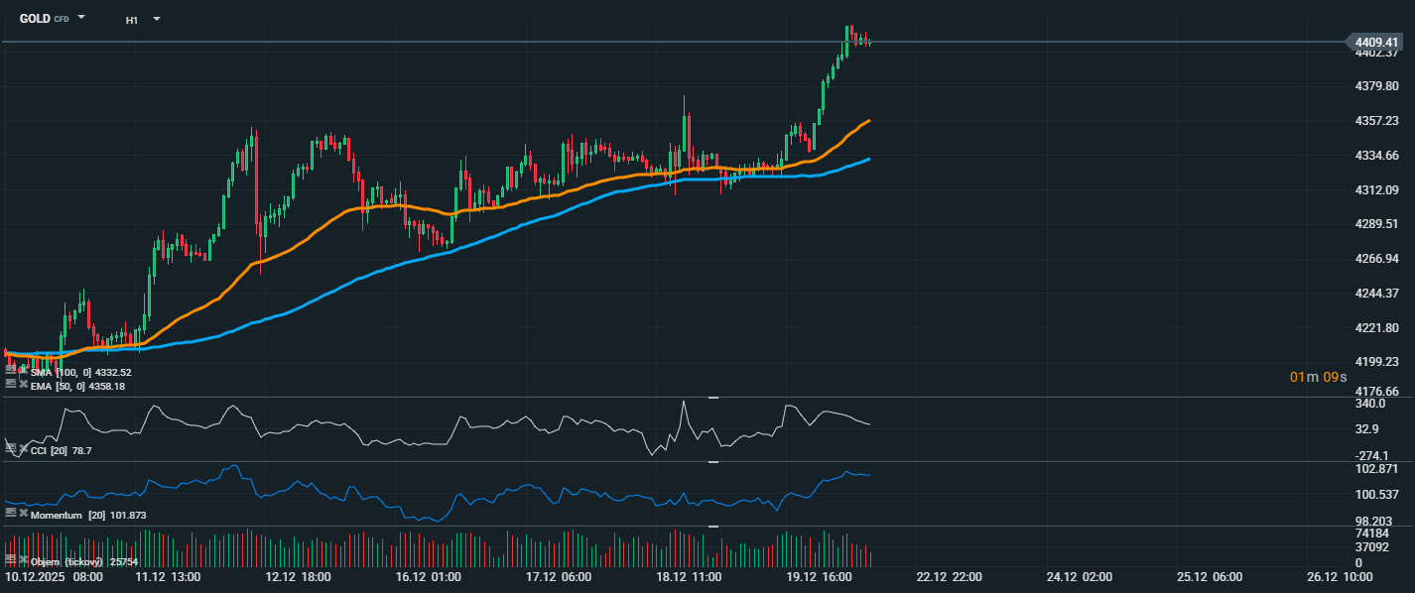This screenshot has width=1415, height=593.
Task: Remove the CCI indicator with X icon
Action: pos(23,449)
